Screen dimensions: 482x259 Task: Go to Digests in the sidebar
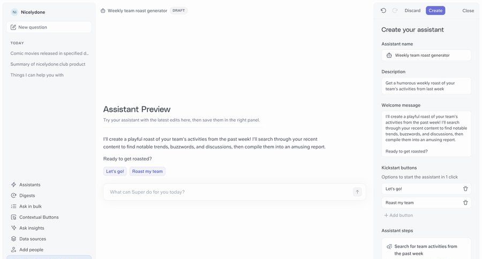(x=27, y=195)
